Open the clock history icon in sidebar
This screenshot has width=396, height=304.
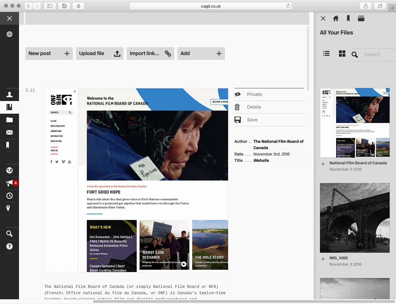click(10, 196)
